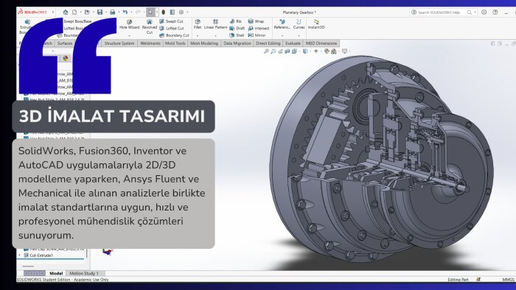Apply the Fillet tool

click(x=198, y=24)
